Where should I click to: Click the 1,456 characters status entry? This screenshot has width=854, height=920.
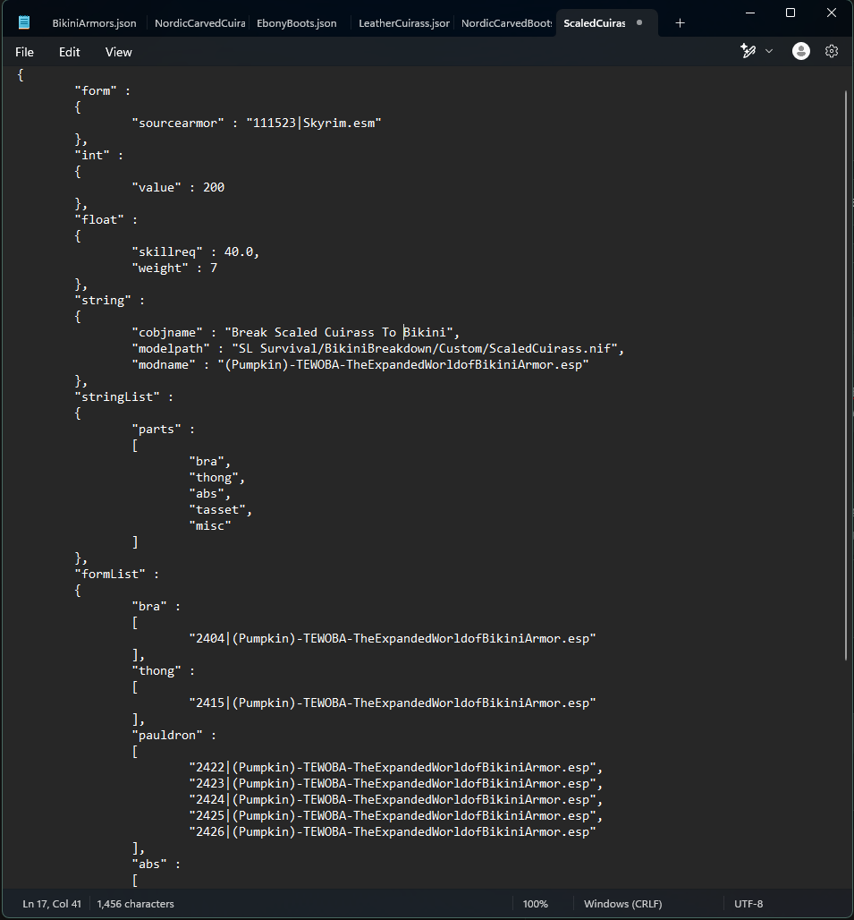pyautogui.click(x=135, y=904)
